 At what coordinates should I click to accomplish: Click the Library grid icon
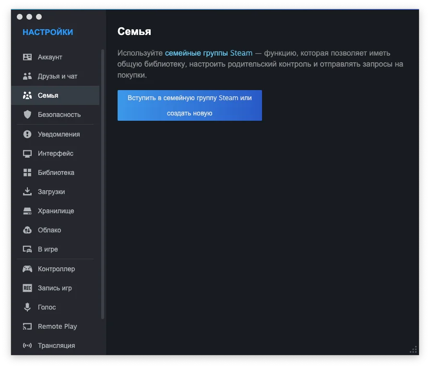click(x=27, y=172)
